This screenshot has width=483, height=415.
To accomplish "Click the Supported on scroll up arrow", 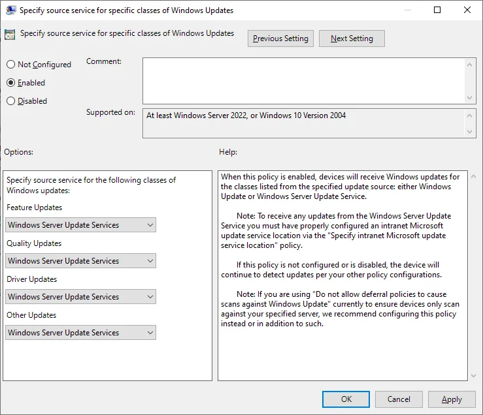I will (469, 115).
